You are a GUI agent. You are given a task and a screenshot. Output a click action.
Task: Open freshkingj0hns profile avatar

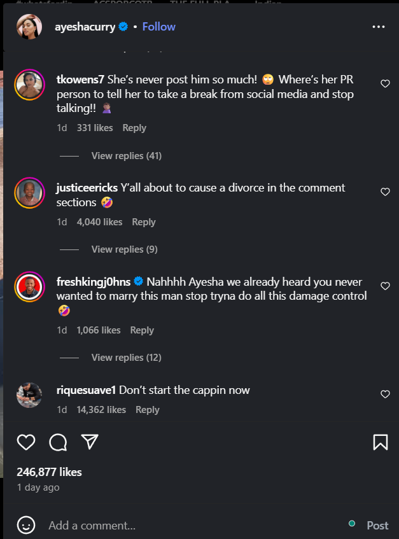(x=29, y=287)
